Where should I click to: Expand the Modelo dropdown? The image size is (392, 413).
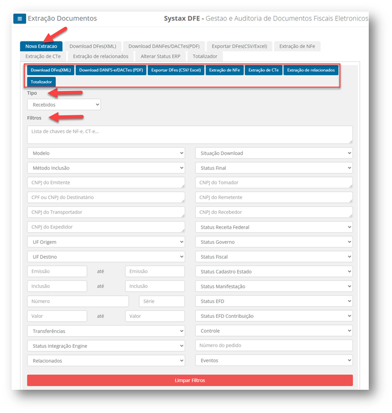(106, 153)
